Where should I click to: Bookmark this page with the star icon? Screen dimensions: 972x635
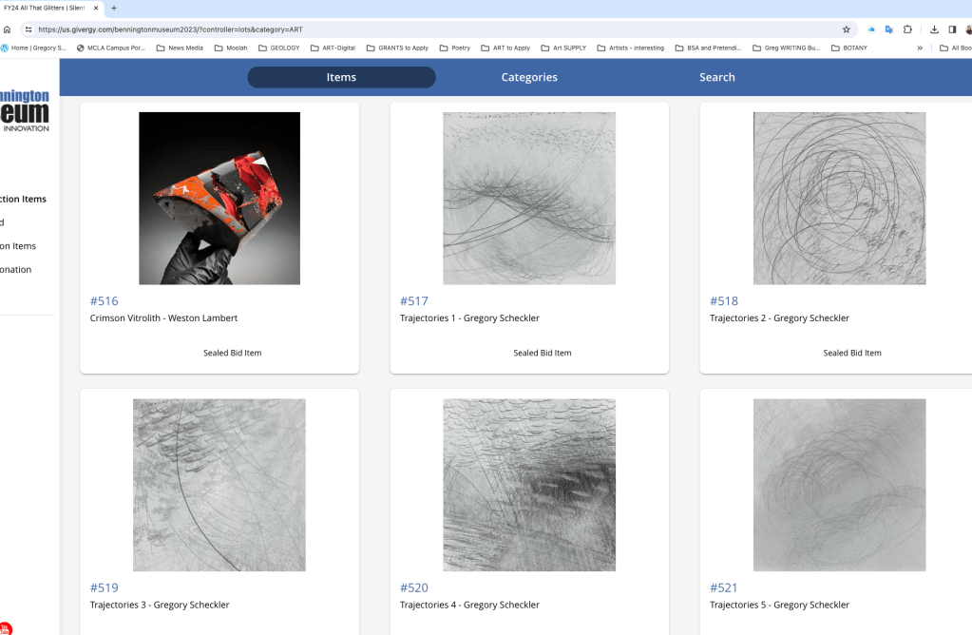(x=846, y=29)
